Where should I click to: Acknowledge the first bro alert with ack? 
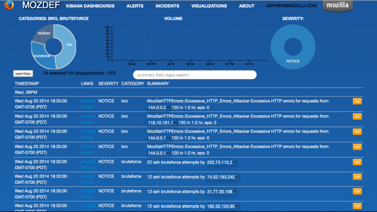[x=357, y=101]
